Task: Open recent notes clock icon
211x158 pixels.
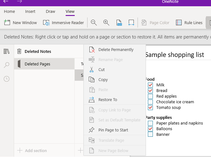Action: 7,79
